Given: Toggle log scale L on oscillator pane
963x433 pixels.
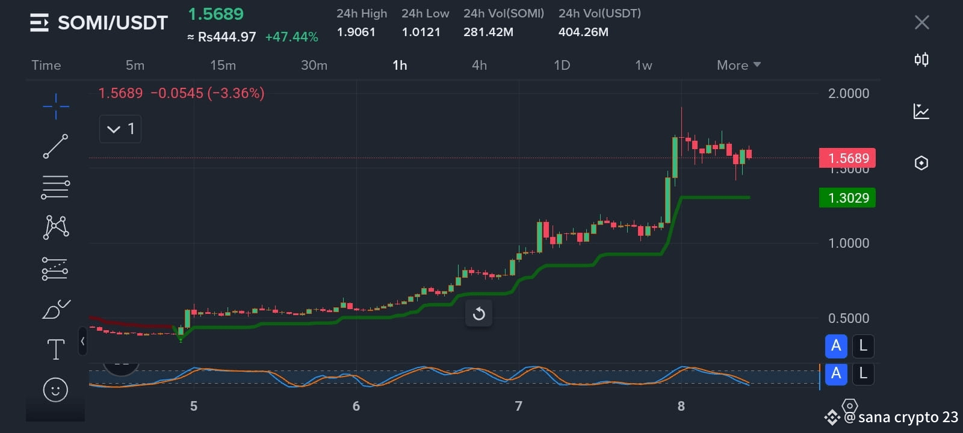Looking at the screenshot, I should click(863, 373).
